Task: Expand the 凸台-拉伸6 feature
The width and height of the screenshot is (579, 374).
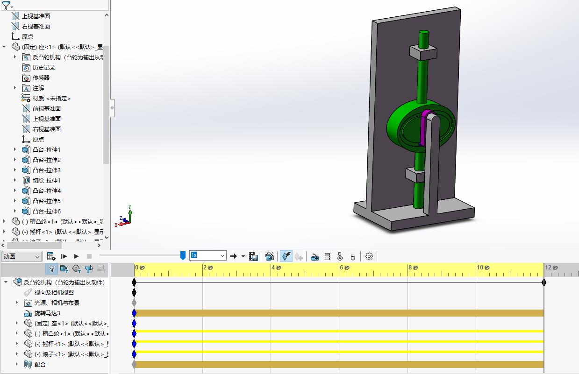Action: pyautogui.click(x=15, y=211)
